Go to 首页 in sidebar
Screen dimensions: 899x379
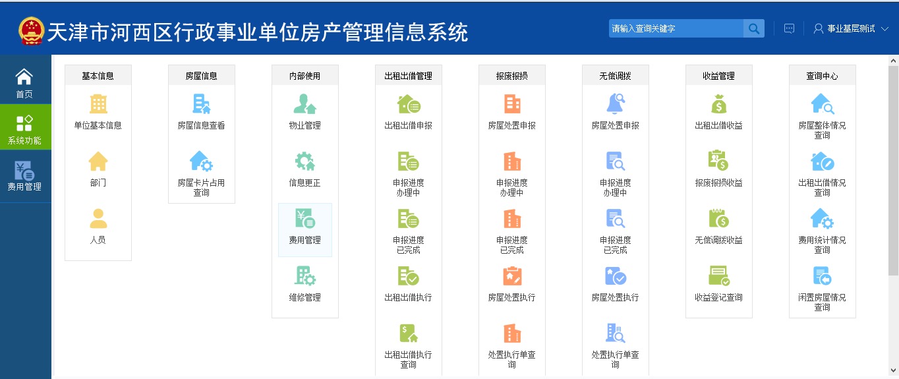24,82
